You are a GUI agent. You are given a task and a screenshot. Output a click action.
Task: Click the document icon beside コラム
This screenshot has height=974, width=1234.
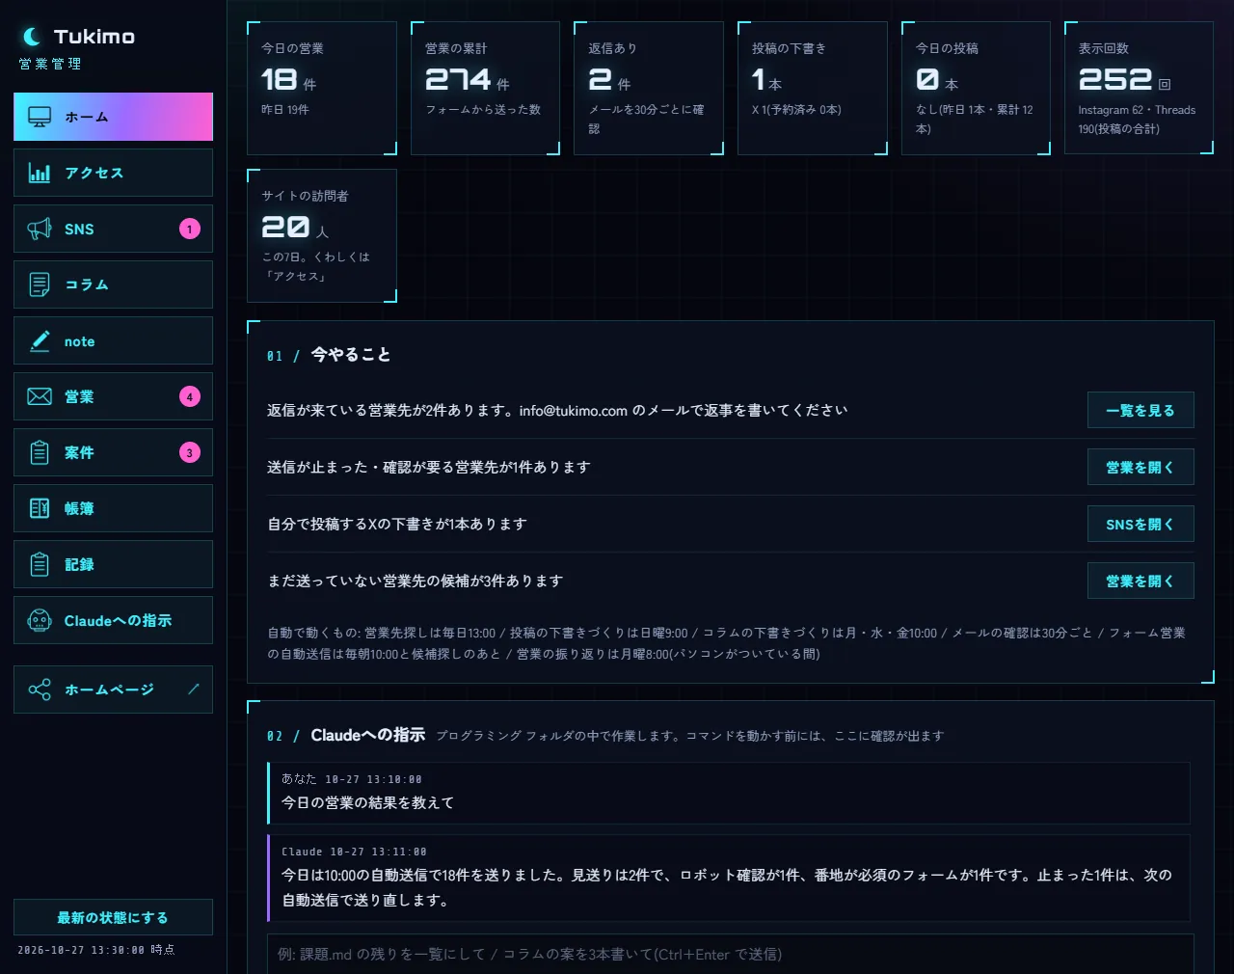[40, 284]
